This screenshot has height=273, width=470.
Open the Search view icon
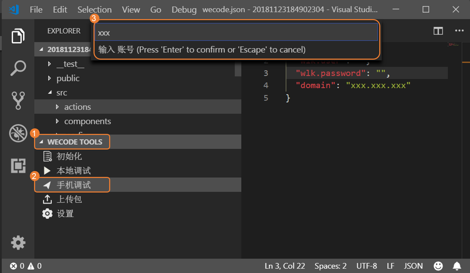pos(18,68)
